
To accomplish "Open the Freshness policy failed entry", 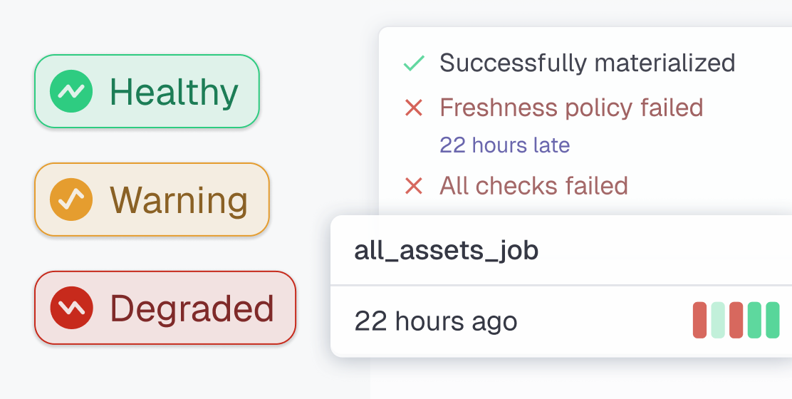I will (x=571, y=108).
